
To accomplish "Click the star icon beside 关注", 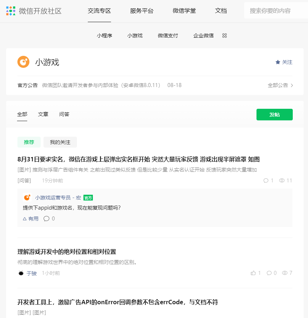I will pos(278,62).
